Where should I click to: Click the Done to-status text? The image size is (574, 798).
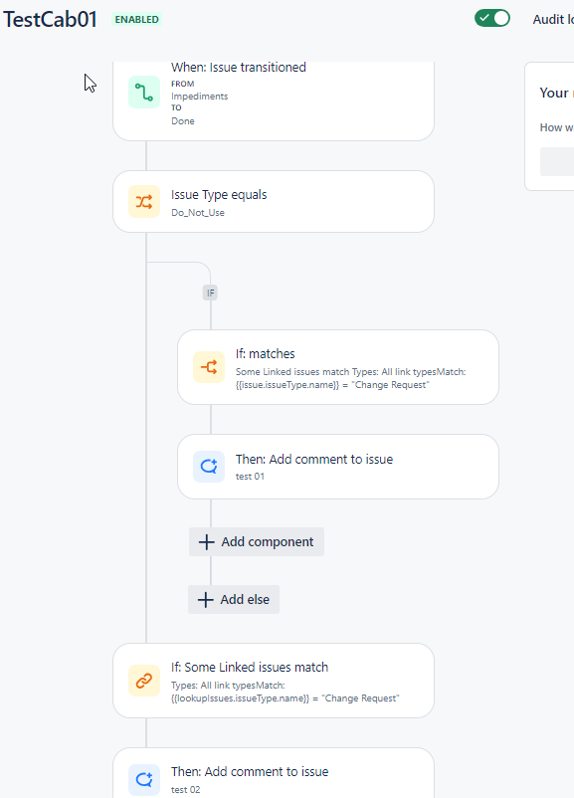tap(183, 121)
